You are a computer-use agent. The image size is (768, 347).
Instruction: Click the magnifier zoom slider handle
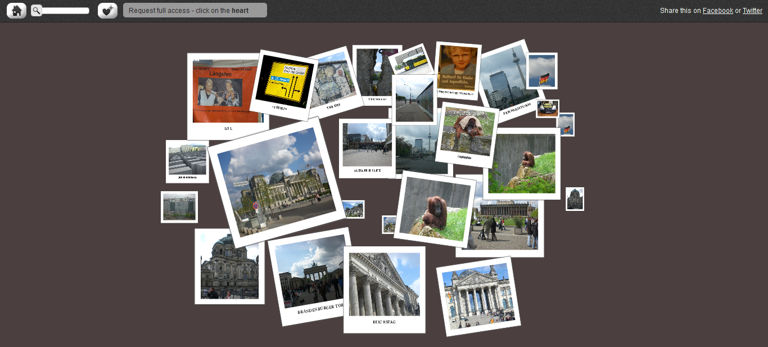pyautogui.click(x=37, y=11)
